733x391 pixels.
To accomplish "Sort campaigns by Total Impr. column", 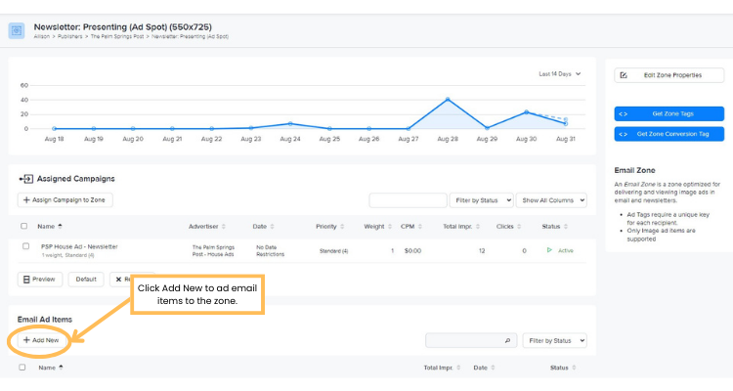I will click(x=460, y=226).
